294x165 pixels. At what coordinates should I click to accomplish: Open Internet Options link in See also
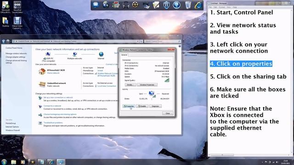tap(12, 127)
